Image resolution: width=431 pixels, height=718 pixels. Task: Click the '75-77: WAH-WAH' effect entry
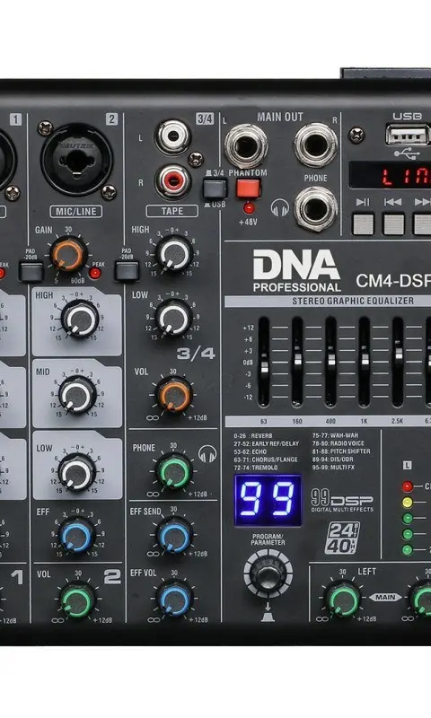(335, 435)
